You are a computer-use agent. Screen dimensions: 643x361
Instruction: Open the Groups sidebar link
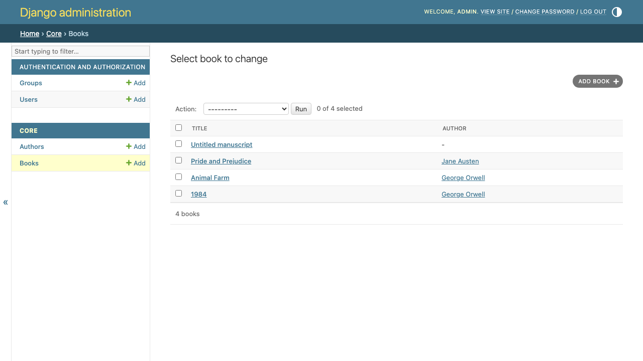pyautogui.click(x=31, y=83)
